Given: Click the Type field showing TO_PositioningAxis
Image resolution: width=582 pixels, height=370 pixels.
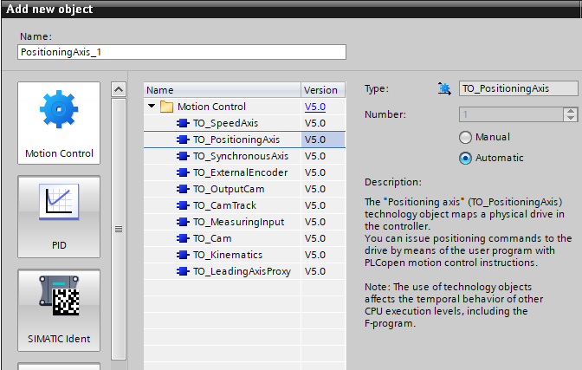Looking at the screenshot, I should (519, 88).
